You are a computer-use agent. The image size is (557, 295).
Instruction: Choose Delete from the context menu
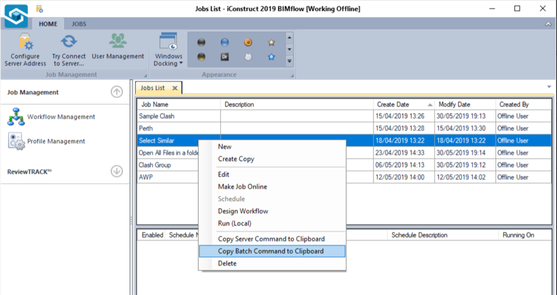[x=272, y=263]
